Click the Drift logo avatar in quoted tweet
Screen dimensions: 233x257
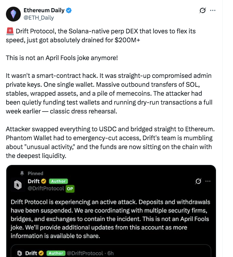click(18, 185)
